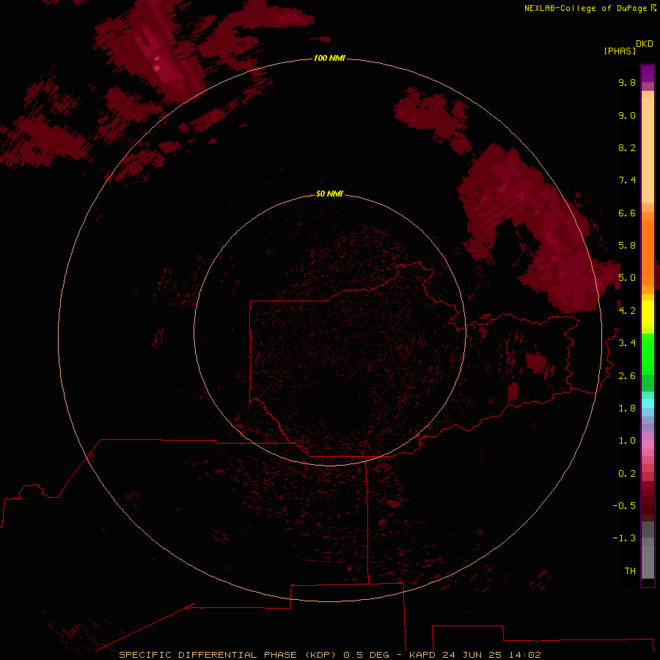Click the [PHAS] unit label
This screenshot has height=660, width=660.
[620, 51]
